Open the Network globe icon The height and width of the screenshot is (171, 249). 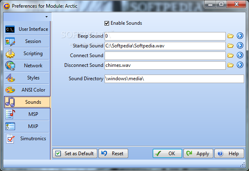tap(10, 66)
